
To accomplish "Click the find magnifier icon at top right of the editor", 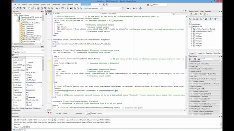I will click(174, 14).
